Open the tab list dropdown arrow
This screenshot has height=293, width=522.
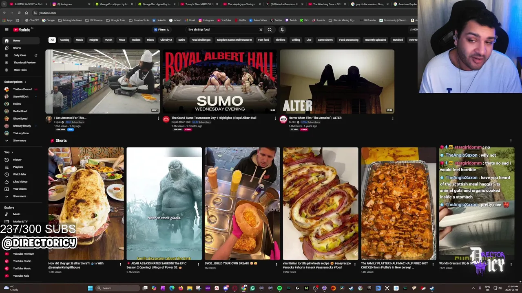(x=4, y=4)
